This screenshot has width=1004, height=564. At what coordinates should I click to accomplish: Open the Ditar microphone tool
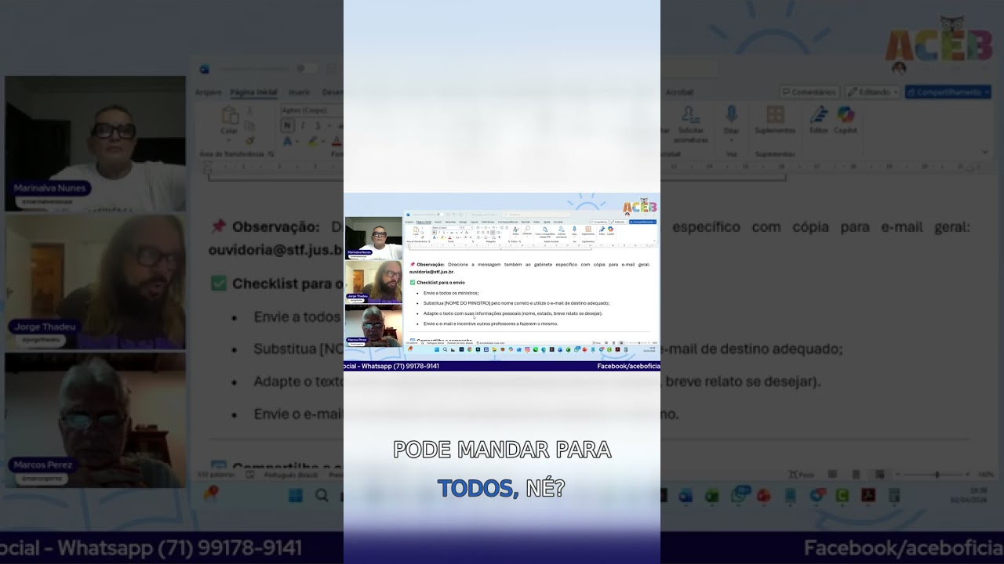click(574, 230)
